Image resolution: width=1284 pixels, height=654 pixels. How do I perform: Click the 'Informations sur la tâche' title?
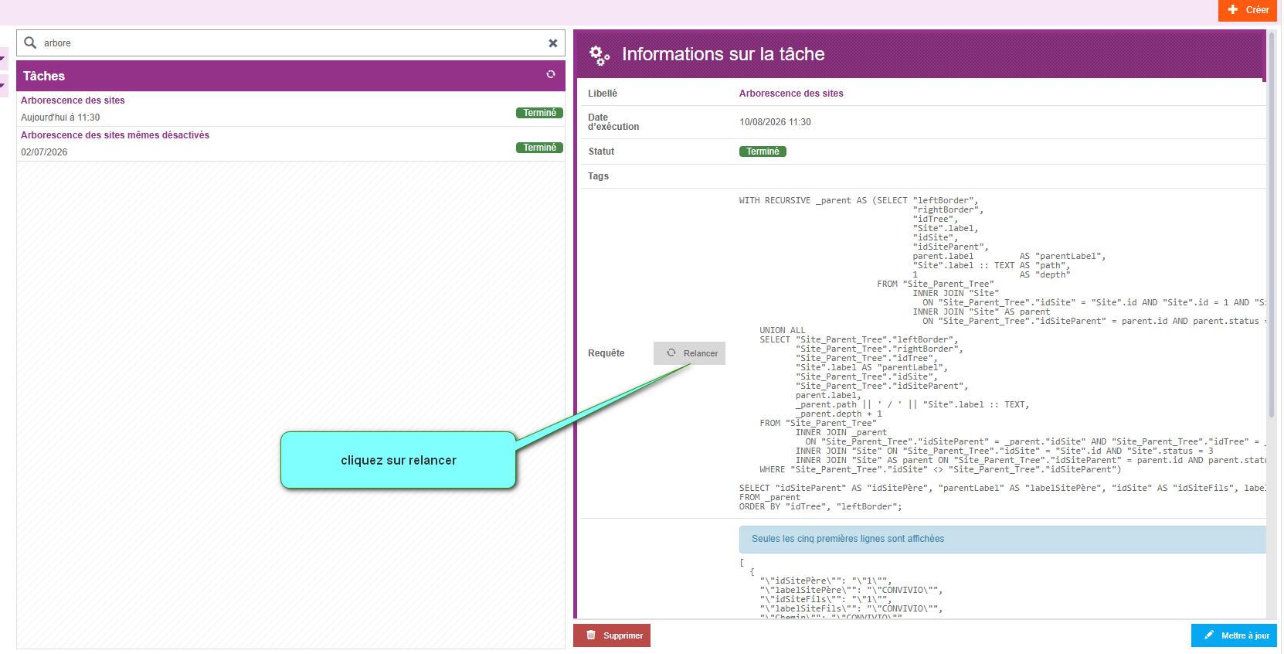pyautogui.click(x=723, y=54)
